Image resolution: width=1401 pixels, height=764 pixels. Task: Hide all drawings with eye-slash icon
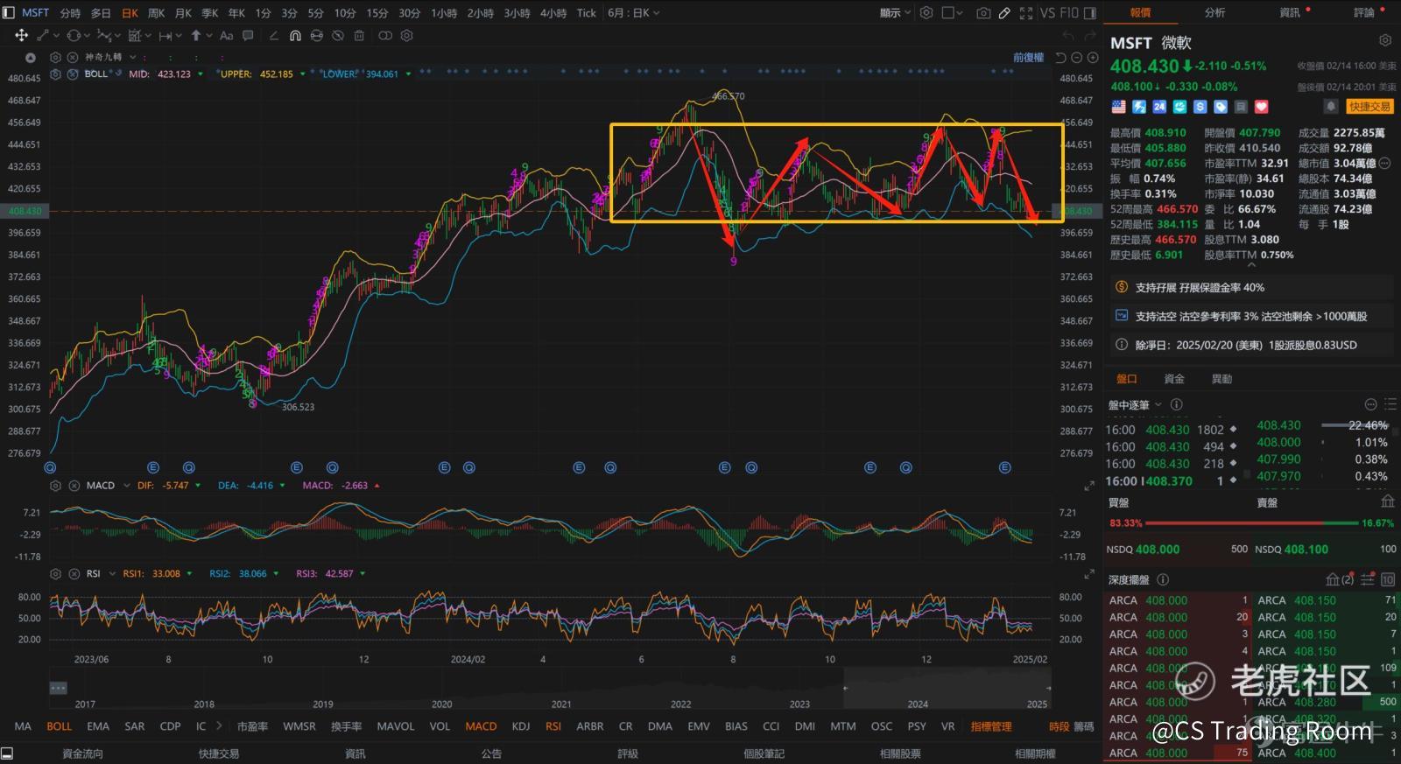click(x=338, y=36)
